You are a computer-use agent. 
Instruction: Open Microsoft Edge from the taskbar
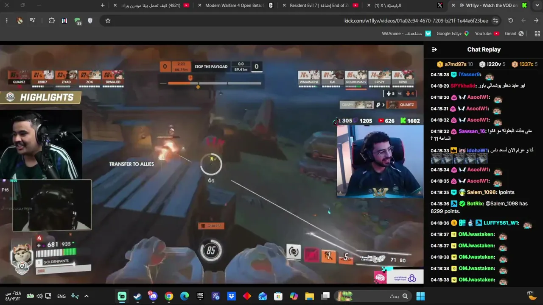click(x=185, y=296)
